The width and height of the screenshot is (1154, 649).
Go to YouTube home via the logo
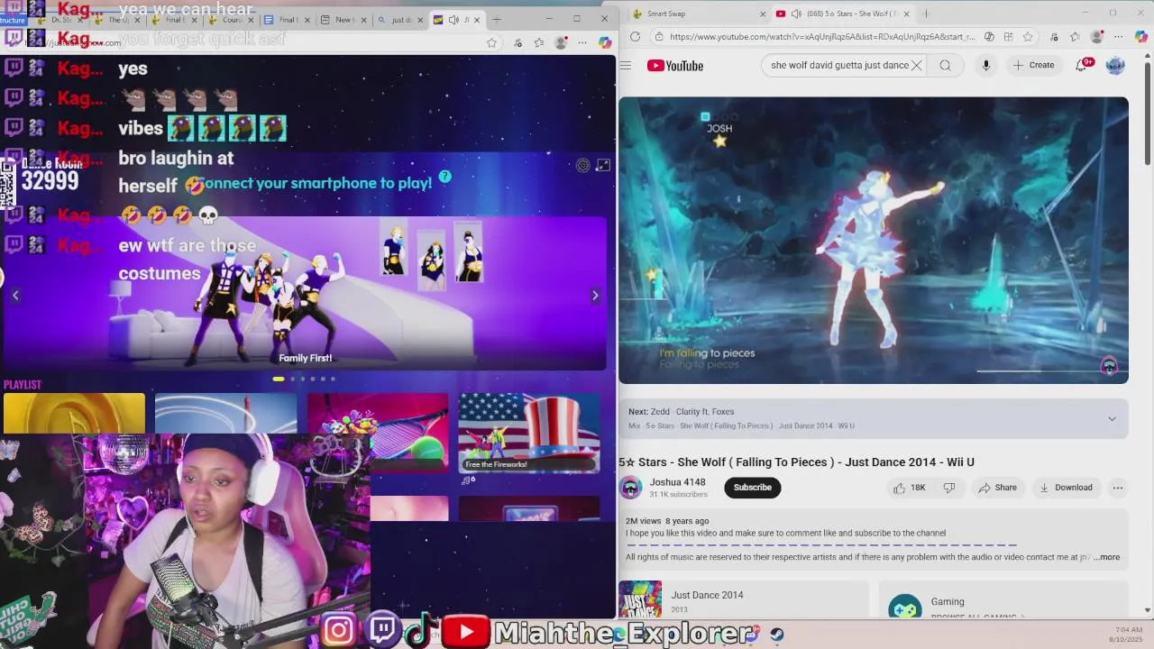pyautogui.click(x=675, y=65)
